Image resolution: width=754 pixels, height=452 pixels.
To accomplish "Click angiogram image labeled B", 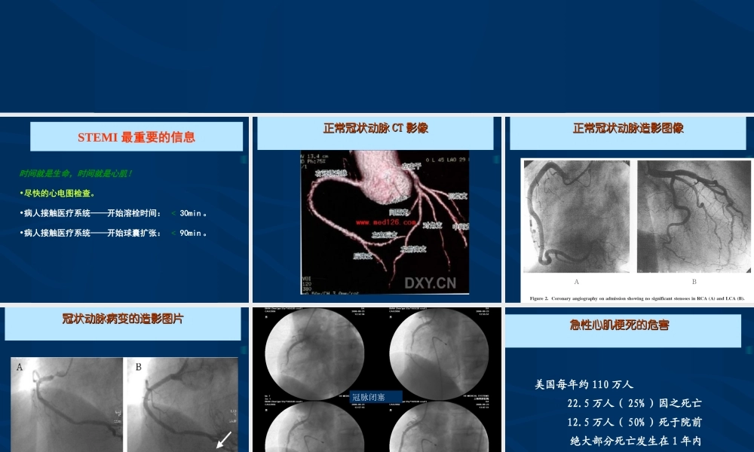I will pyautogui.click(x=692, y=215).
